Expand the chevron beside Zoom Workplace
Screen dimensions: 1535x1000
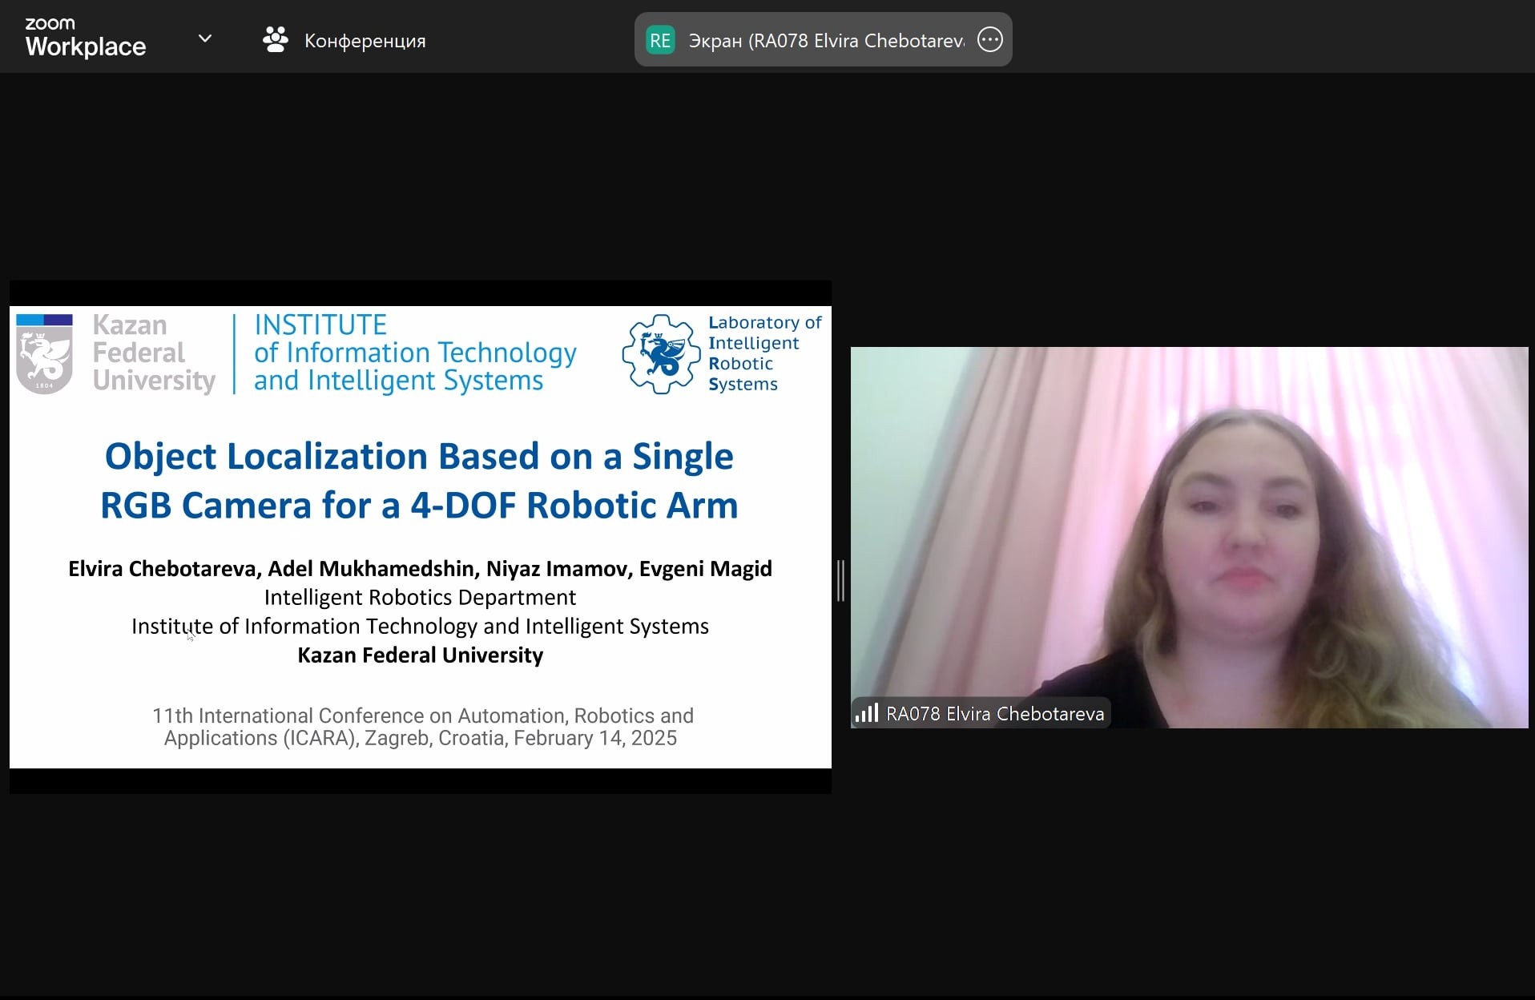pos(205,38)
